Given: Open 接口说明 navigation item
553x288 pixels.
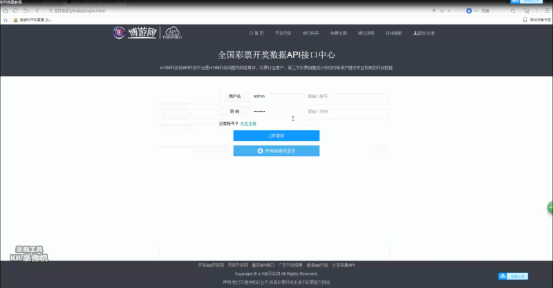Looking at the screenshot, I should click(366, 33).
